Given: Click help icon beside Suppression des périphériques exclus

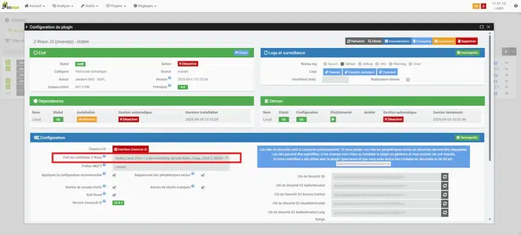Looking at the screenshot, I should click(x=193, y=174).
